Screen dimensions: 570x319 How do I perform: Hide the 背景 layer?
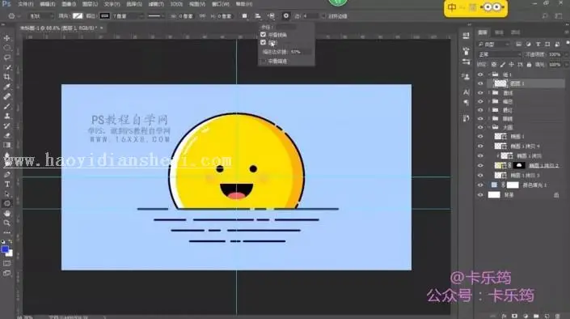coord(480,195)
